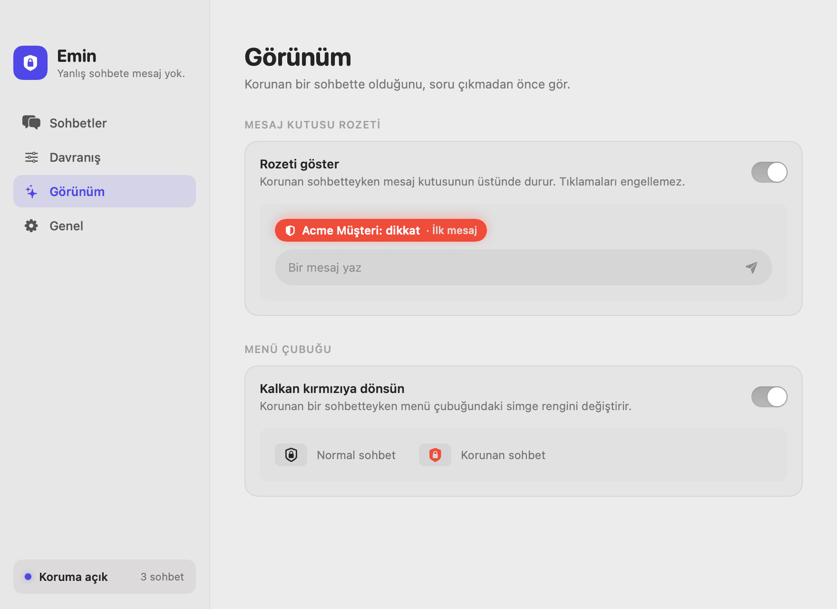Click the Kalkan kırmızıya dönsün label
Viewport: 837px width, 609px height.
pyautogui.click(x=332, y=389)
